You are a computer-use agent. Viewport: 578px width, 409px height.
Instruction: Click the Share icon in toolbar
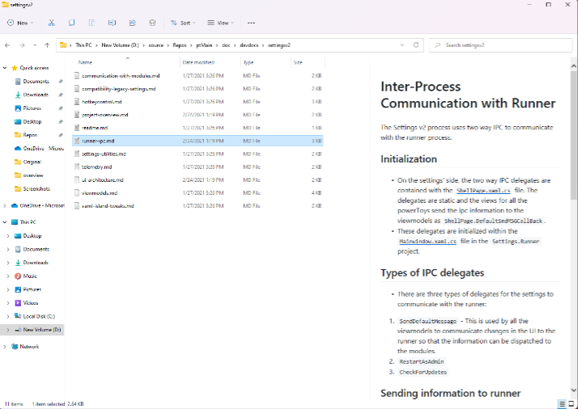pos(132,23)
